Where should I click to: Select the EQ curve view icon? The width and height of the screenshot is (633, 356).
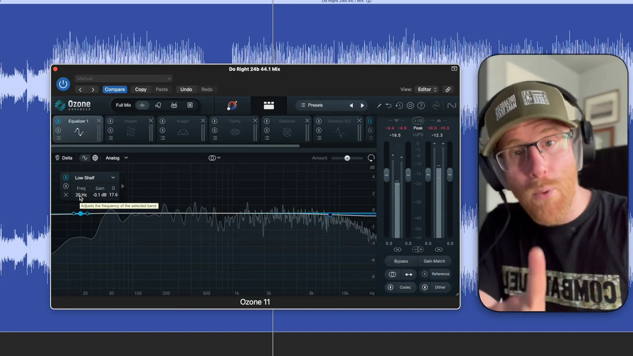coord(85,158)
